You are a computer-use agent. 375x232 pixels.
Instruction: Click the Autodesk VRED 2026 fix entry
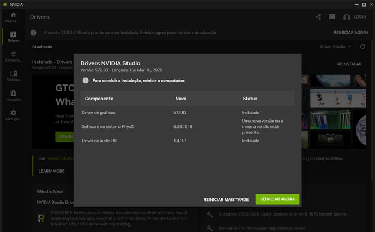click(282, 215)
